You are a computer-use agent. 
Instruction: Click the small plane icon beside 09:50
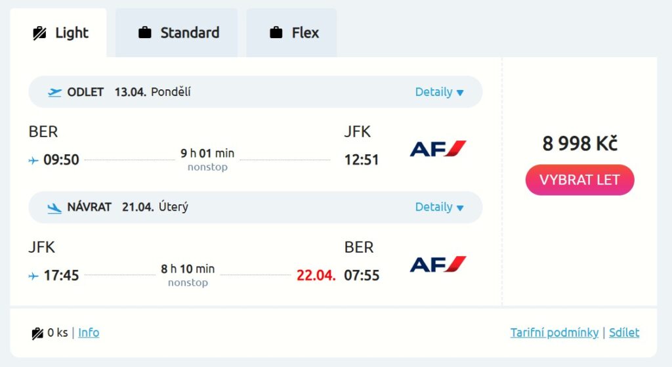[x=33, y=160]
